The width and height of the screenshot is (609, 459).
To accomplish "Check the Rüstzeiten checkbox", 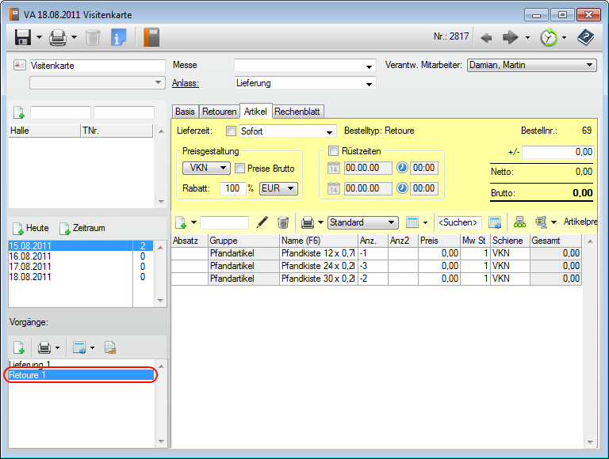I will [334, 151].
